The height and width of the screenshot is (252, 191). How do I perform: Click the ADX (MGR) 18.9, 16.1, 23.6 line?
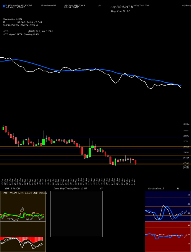coord(28,31)
